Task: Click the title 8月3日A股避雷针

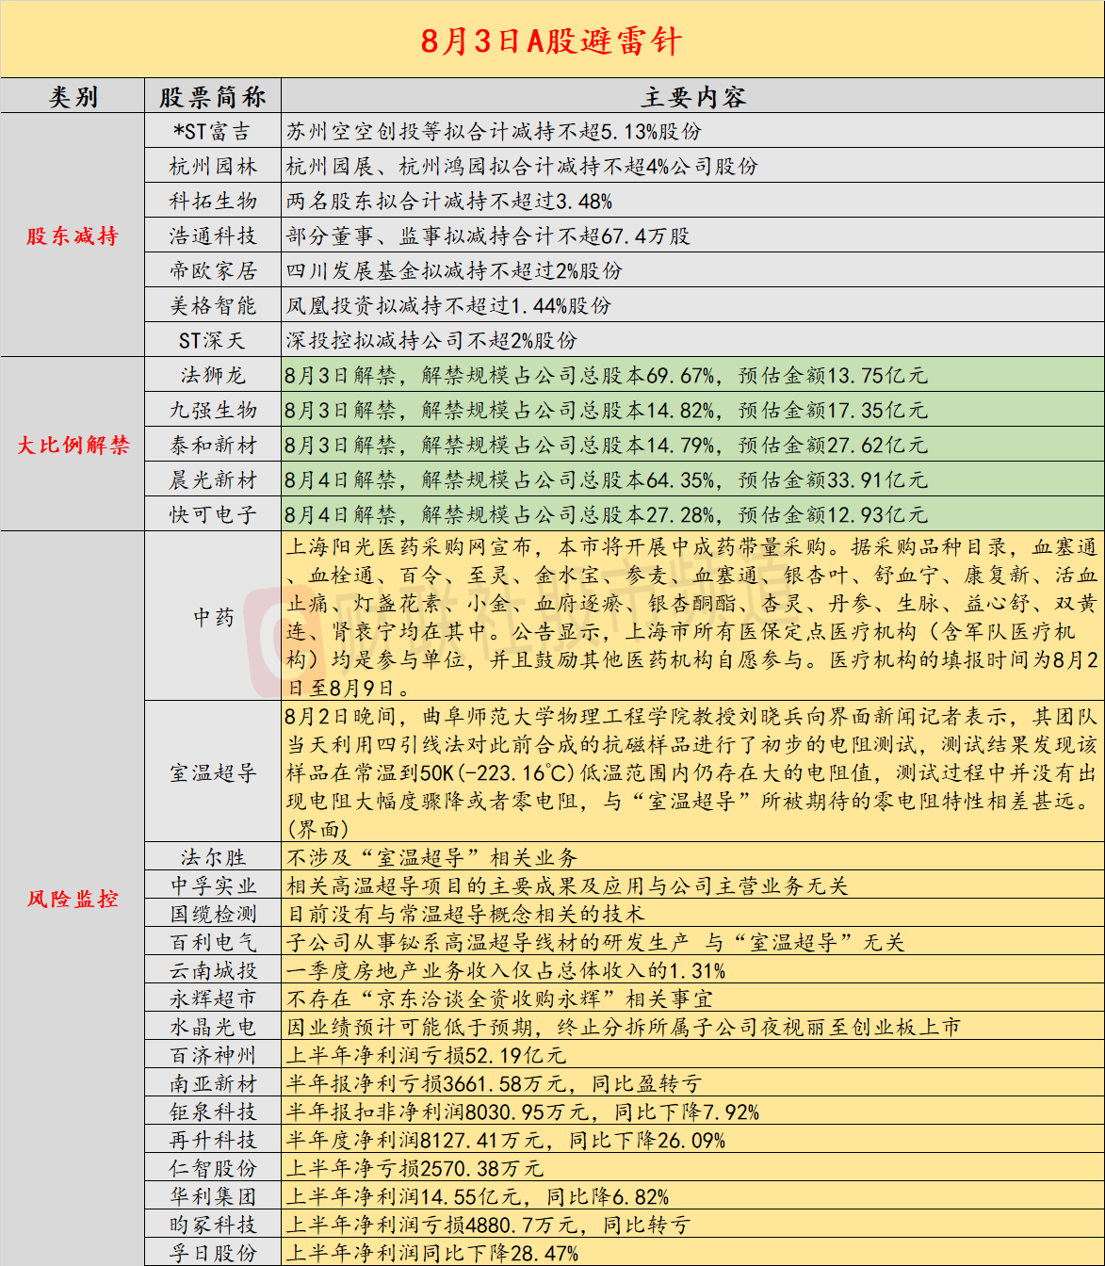Action: tap(551, 41)
